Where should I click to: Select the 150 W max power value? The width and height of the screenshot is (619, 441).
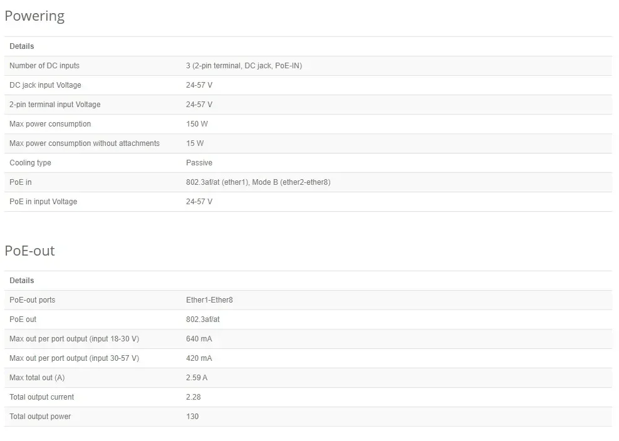pyautogui.click(x=197, y=124)
